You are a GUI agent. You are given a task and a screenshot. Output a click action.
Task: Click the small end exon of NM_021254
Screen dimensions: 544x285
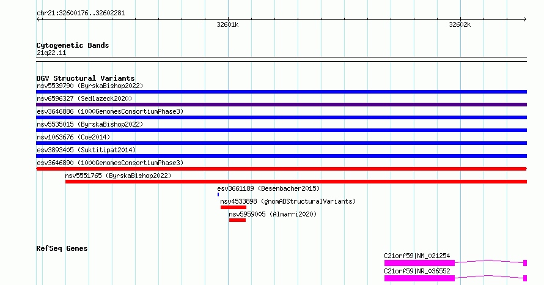(x=525, y=263)
